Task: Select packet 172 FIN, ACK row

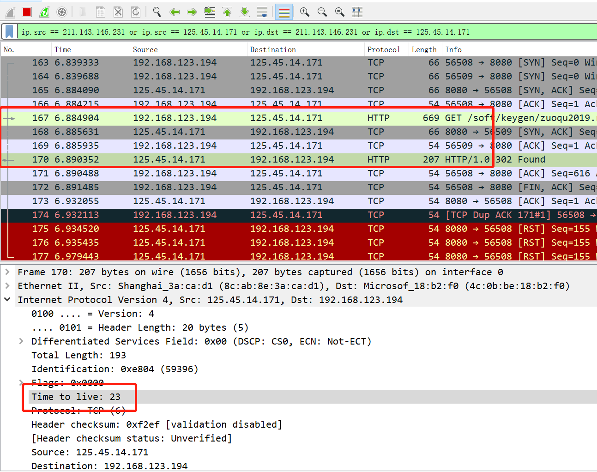Action: [299, 188]
